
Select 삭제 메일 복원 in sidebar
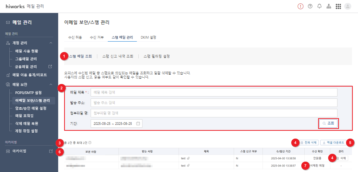26,124
